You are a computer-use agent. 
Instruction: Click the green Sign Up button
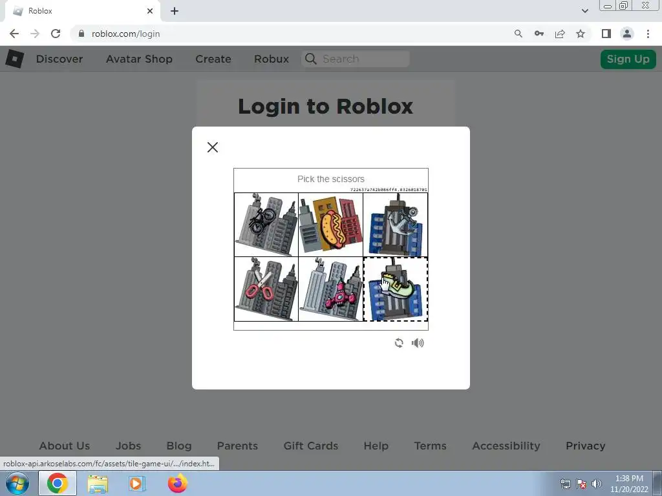pos(628,59)
